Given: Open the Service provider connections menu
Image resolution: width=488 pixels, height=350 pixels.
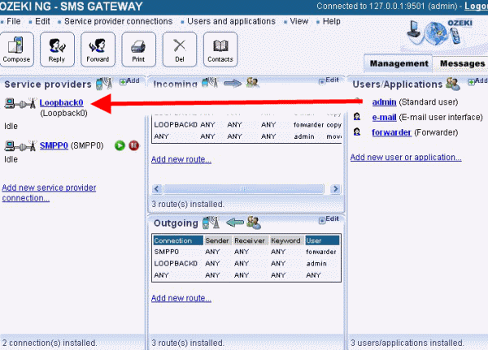Looking at the screenshot, I should point(118,20).
